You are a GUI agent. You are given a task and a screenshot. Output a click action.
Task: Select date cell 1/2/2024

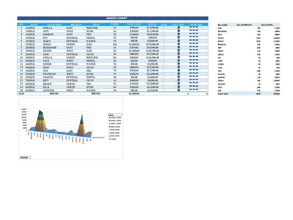pos(30,28)
